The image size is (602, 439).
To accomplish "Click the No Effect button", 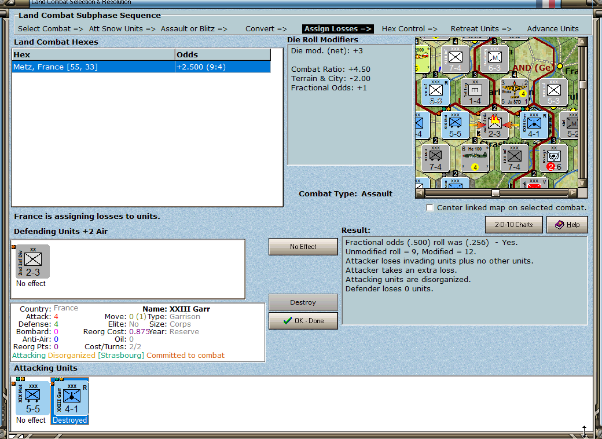I will (x=303, y=247).
